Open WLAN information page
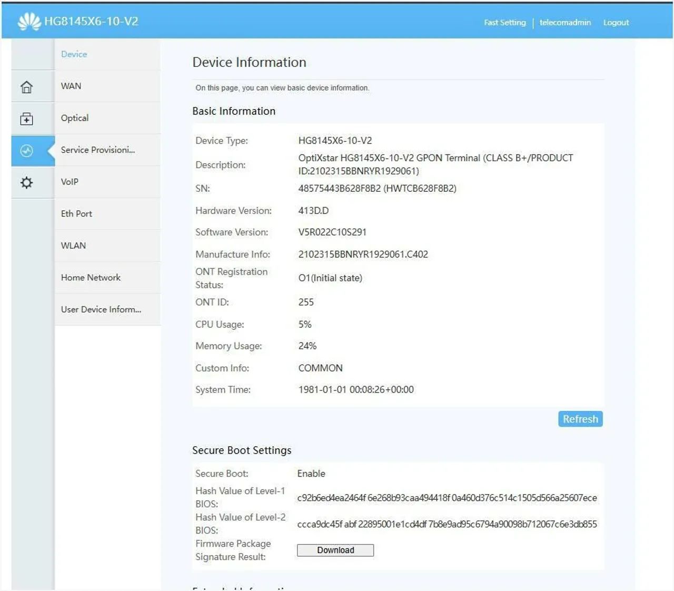 coord(73,245)
